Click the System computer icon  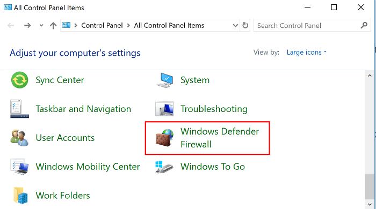tap(165, 80)
